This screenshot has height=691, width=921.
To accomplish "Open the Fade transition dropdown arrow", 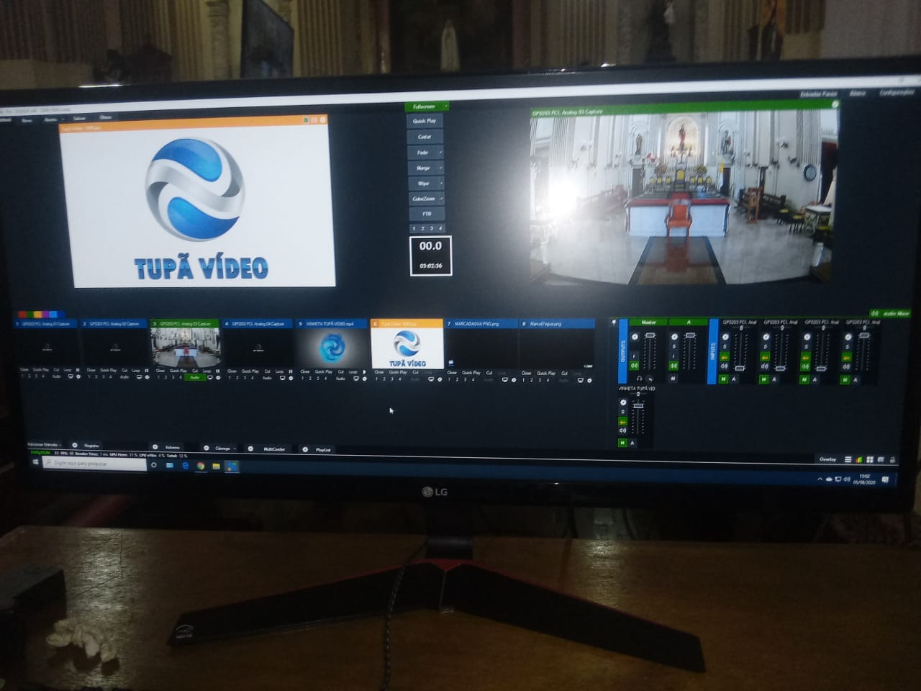I will point(440,153).
